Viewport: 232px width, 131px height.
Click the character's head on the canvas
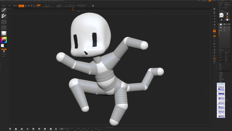tap(90, 35)
